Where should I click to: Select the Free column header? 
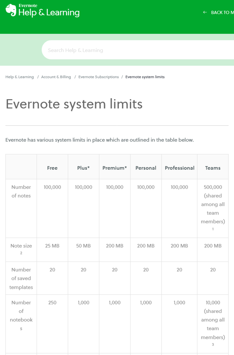point(52,168)
